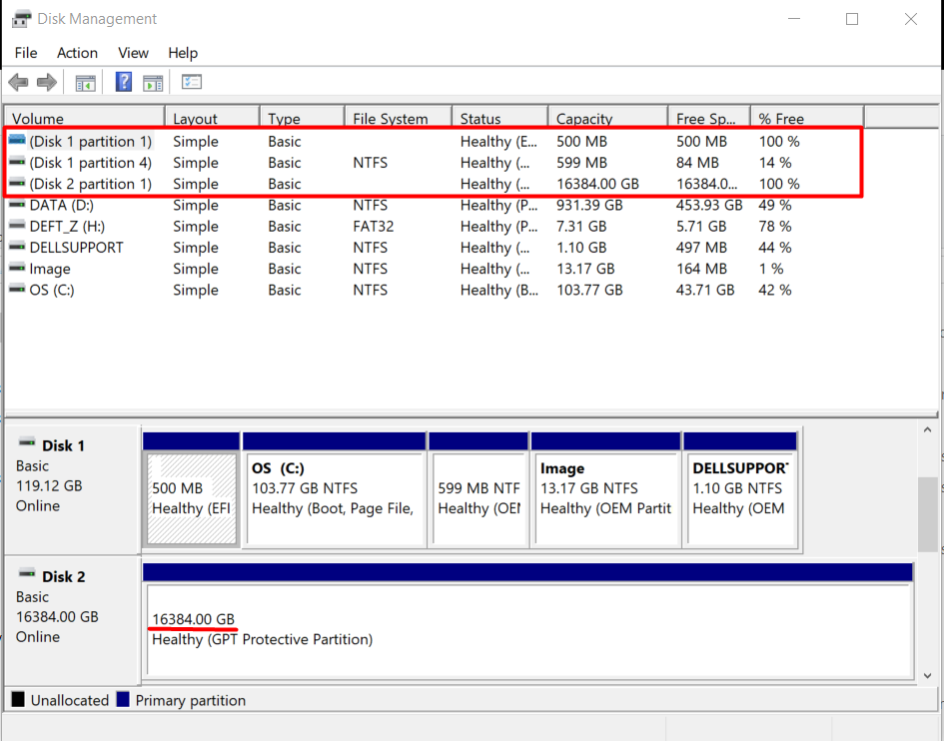The height and width of the screenshot is (741, 944).
Task: Click the blue Help question-mark icon
Action: (124, 82)
